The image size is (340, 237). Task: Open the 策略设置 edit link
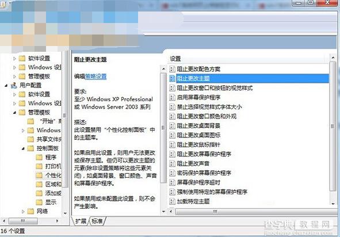tap(95, 77)
